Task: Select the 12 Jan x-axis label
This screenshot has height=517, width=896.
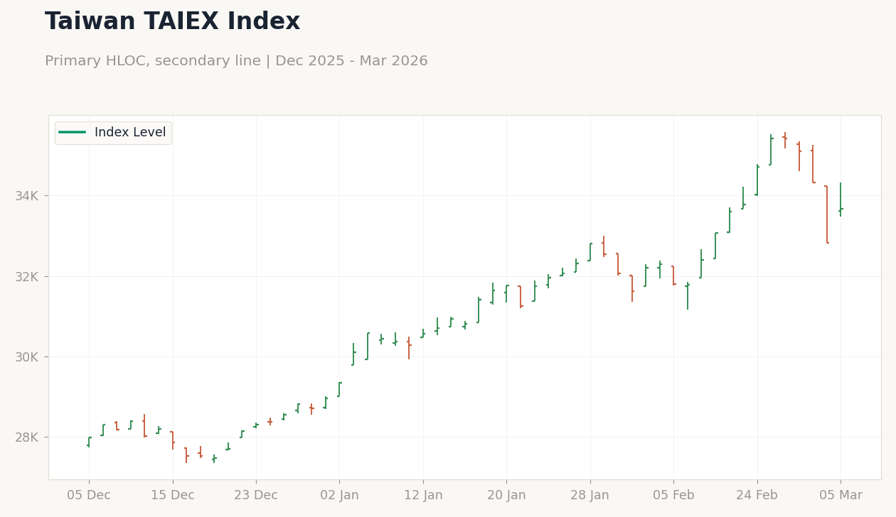Action: (423, 496)
